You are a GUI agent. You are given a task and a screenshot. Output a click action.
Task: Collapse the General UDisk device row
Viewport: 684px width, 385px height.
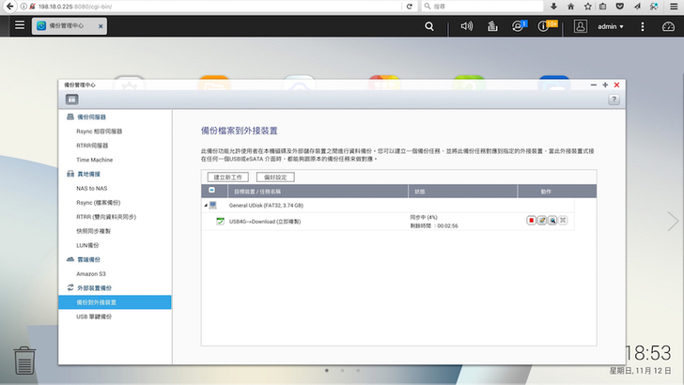(x=206, y=205)
